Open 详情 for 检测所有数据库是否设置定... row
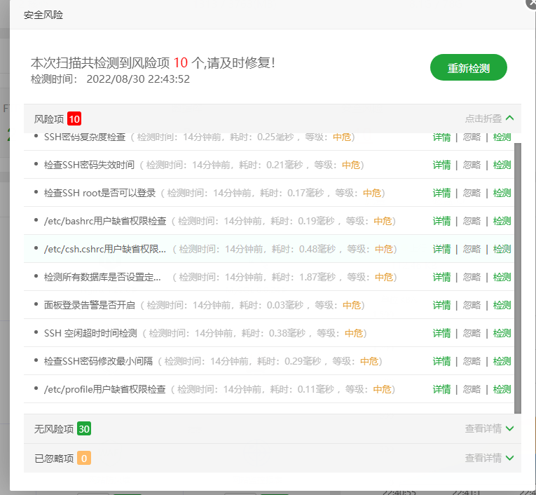This screenshot has height=495, width=536. (441, 277)
